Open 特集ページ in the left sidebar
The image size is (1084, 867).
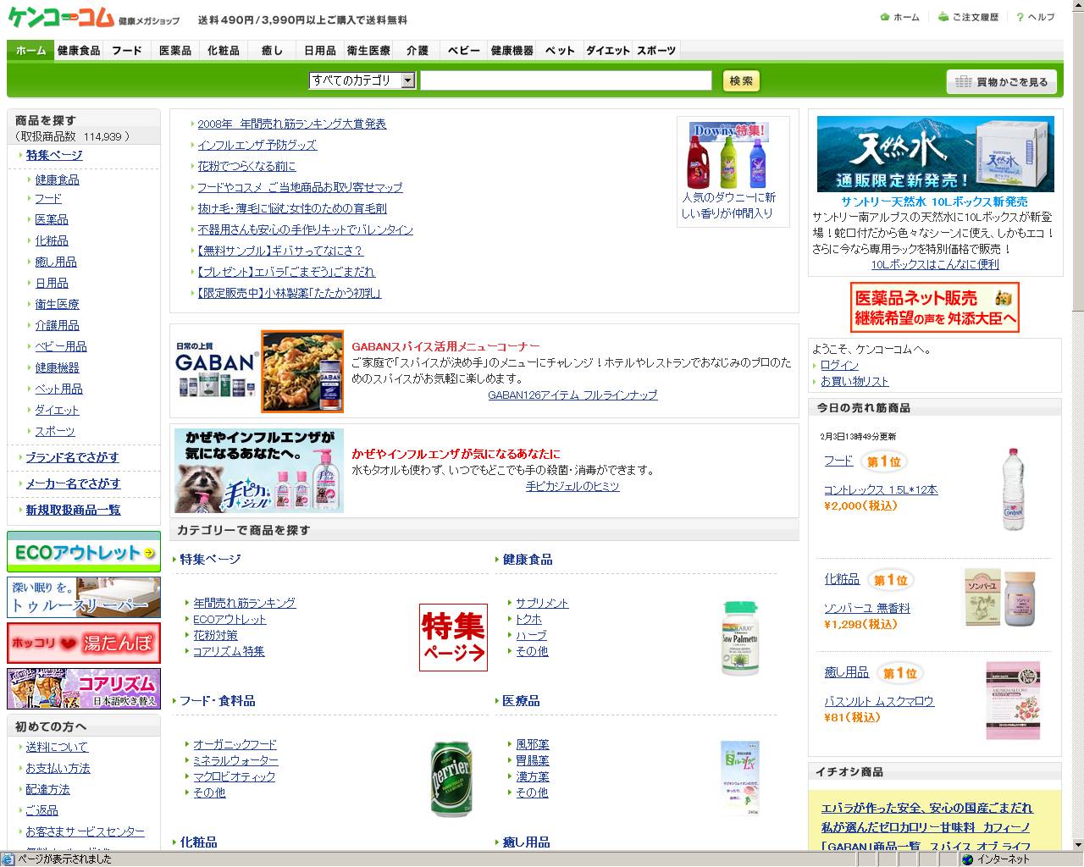54,155
